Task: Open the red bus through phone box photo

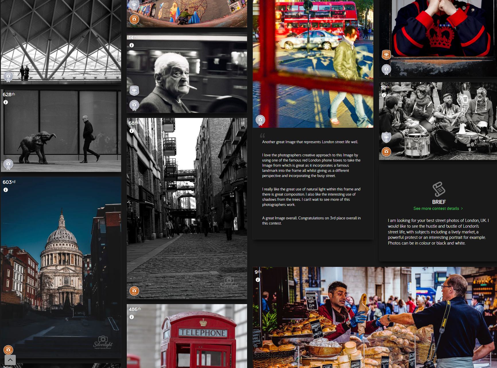Action: pos(313,64)
